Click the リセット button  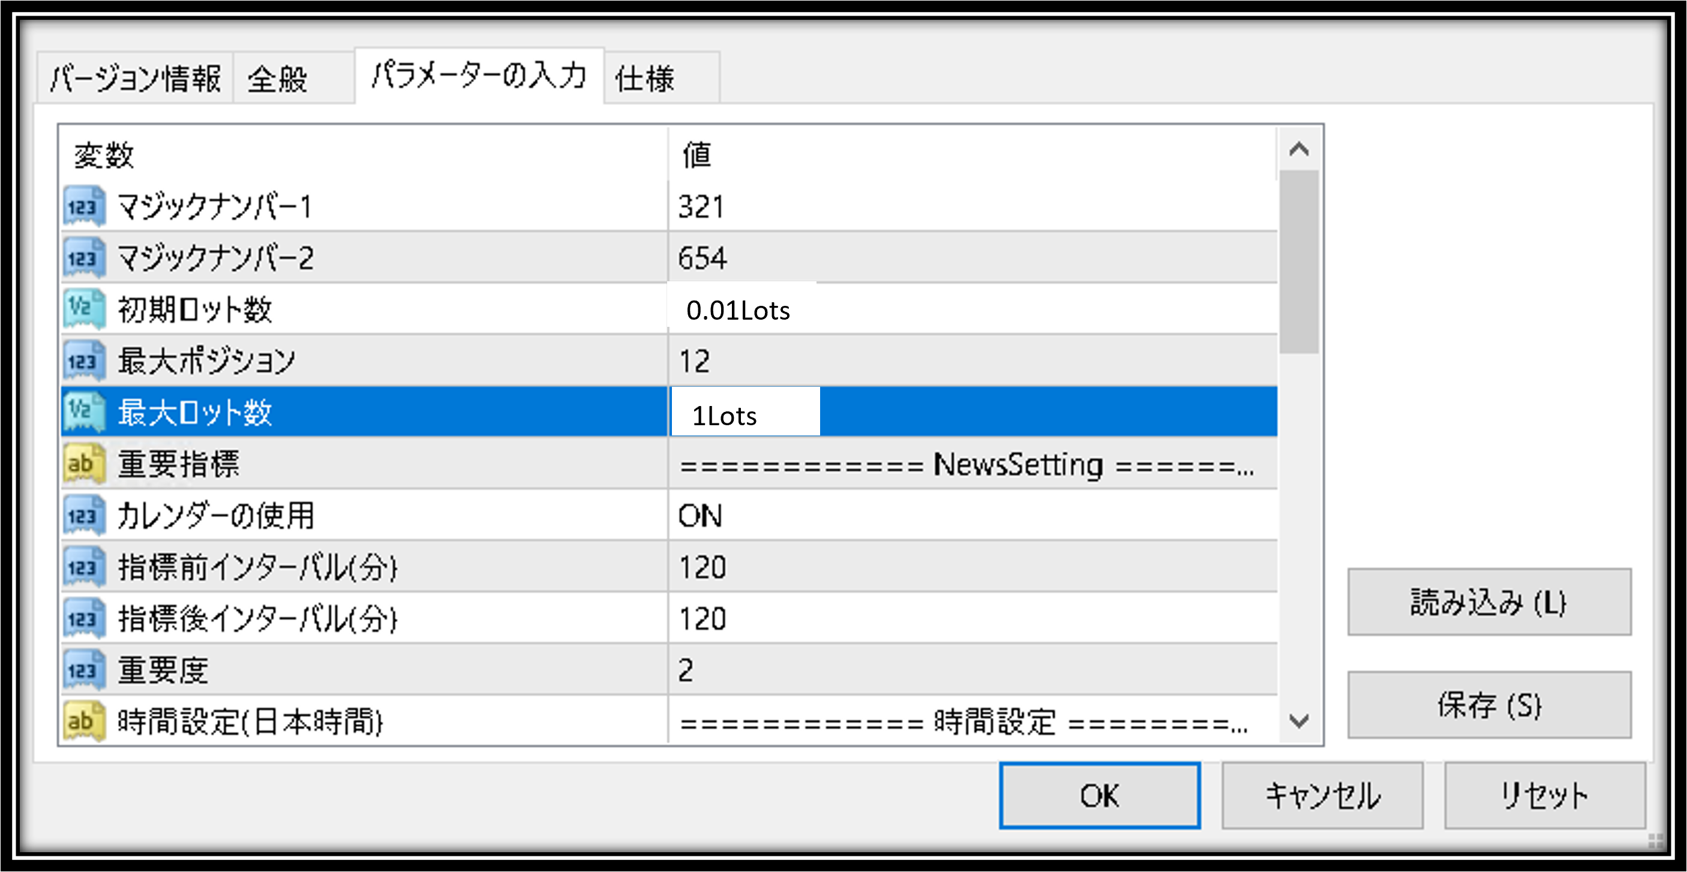click(1545, 795)
